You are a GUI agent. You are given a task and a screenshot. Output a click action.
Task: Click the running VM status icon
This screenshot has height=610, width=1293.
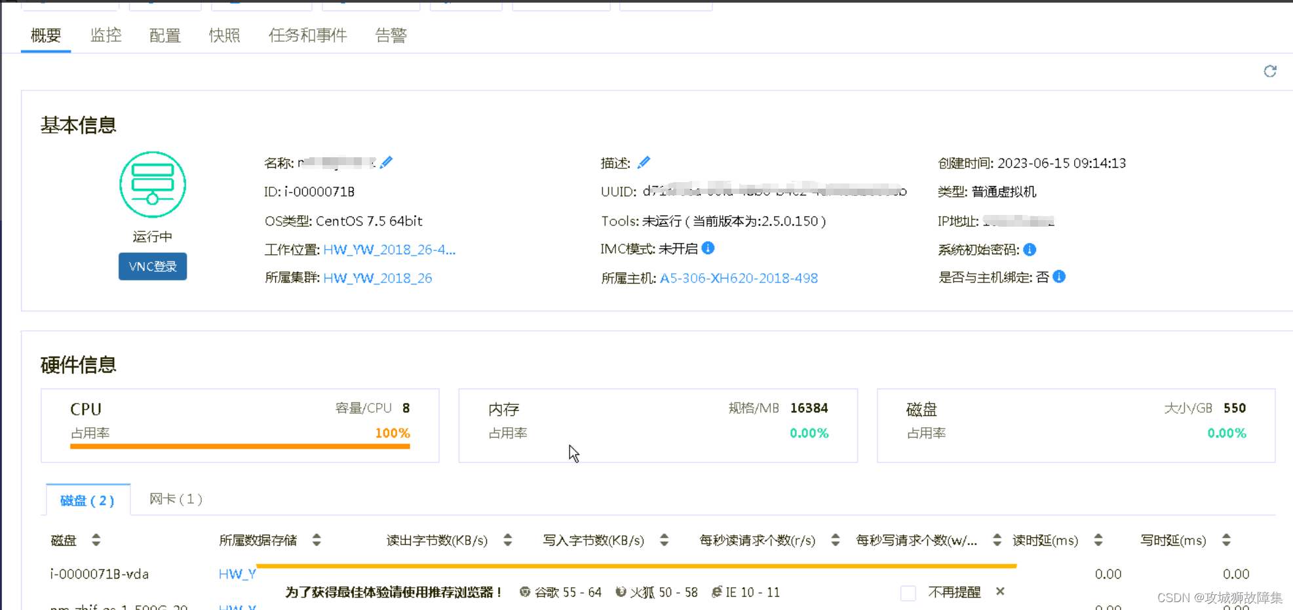pyautogui.click(x=153, y=185)
